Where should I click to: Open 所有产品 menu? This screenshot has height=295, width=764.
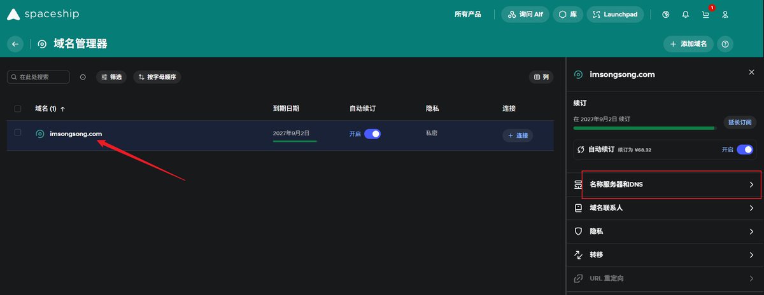[x=468, y=14]
